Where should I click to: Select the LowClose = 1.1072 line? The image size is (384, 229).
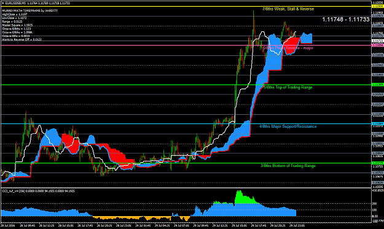[14, 18]
